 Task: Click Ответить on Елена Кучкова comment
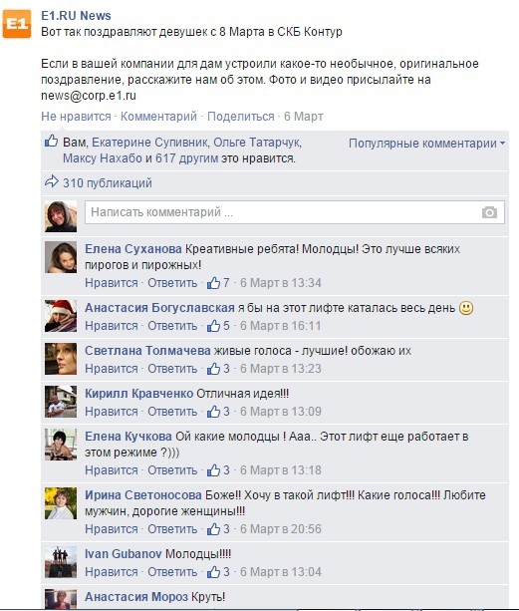172,470
